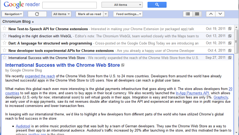This screenshot has height=135, width=239.
Task: Open WebGL post external link icon
Action: 230,36
